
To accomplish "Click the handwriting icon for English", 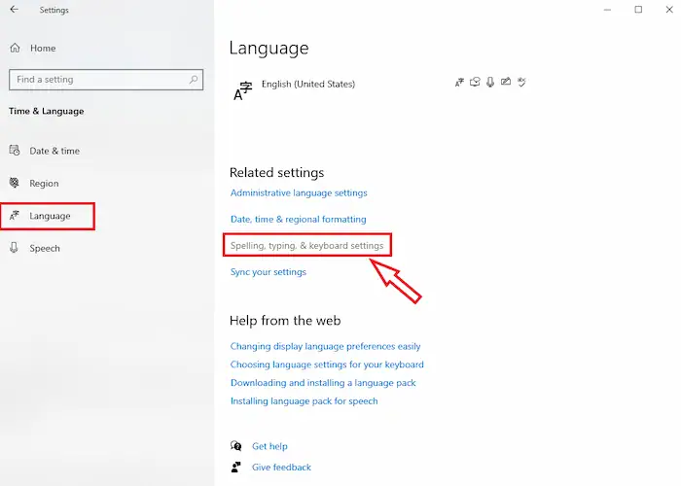I will click(x=506, y=84).
